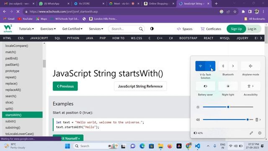Viewport: 268px width, 151px height.
Task: Open Exercises dropdown
Action: point(48,29)
